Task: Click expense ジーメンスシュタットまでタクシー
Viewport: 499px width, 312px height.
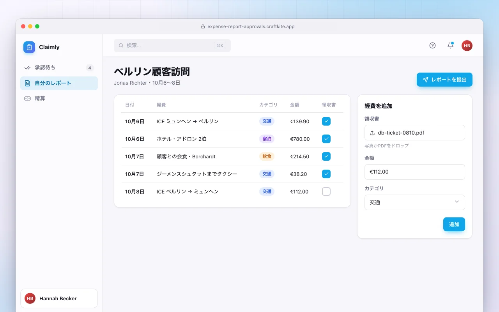Action: click(197, 174)
